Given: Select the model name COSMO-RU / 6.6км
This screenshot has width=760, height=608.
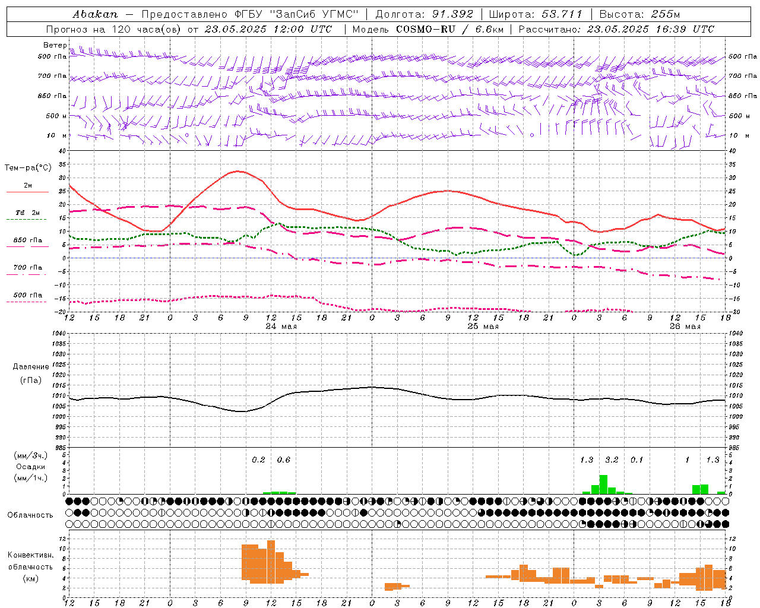Looking at the screenshot, I should (449, 29).
